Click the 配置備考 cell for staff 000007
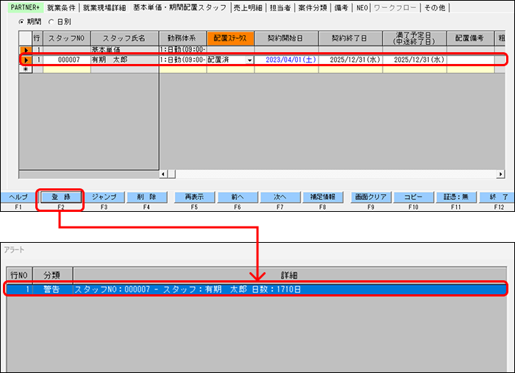The height and width of the screenshot is (373, 515). (471, 60)
